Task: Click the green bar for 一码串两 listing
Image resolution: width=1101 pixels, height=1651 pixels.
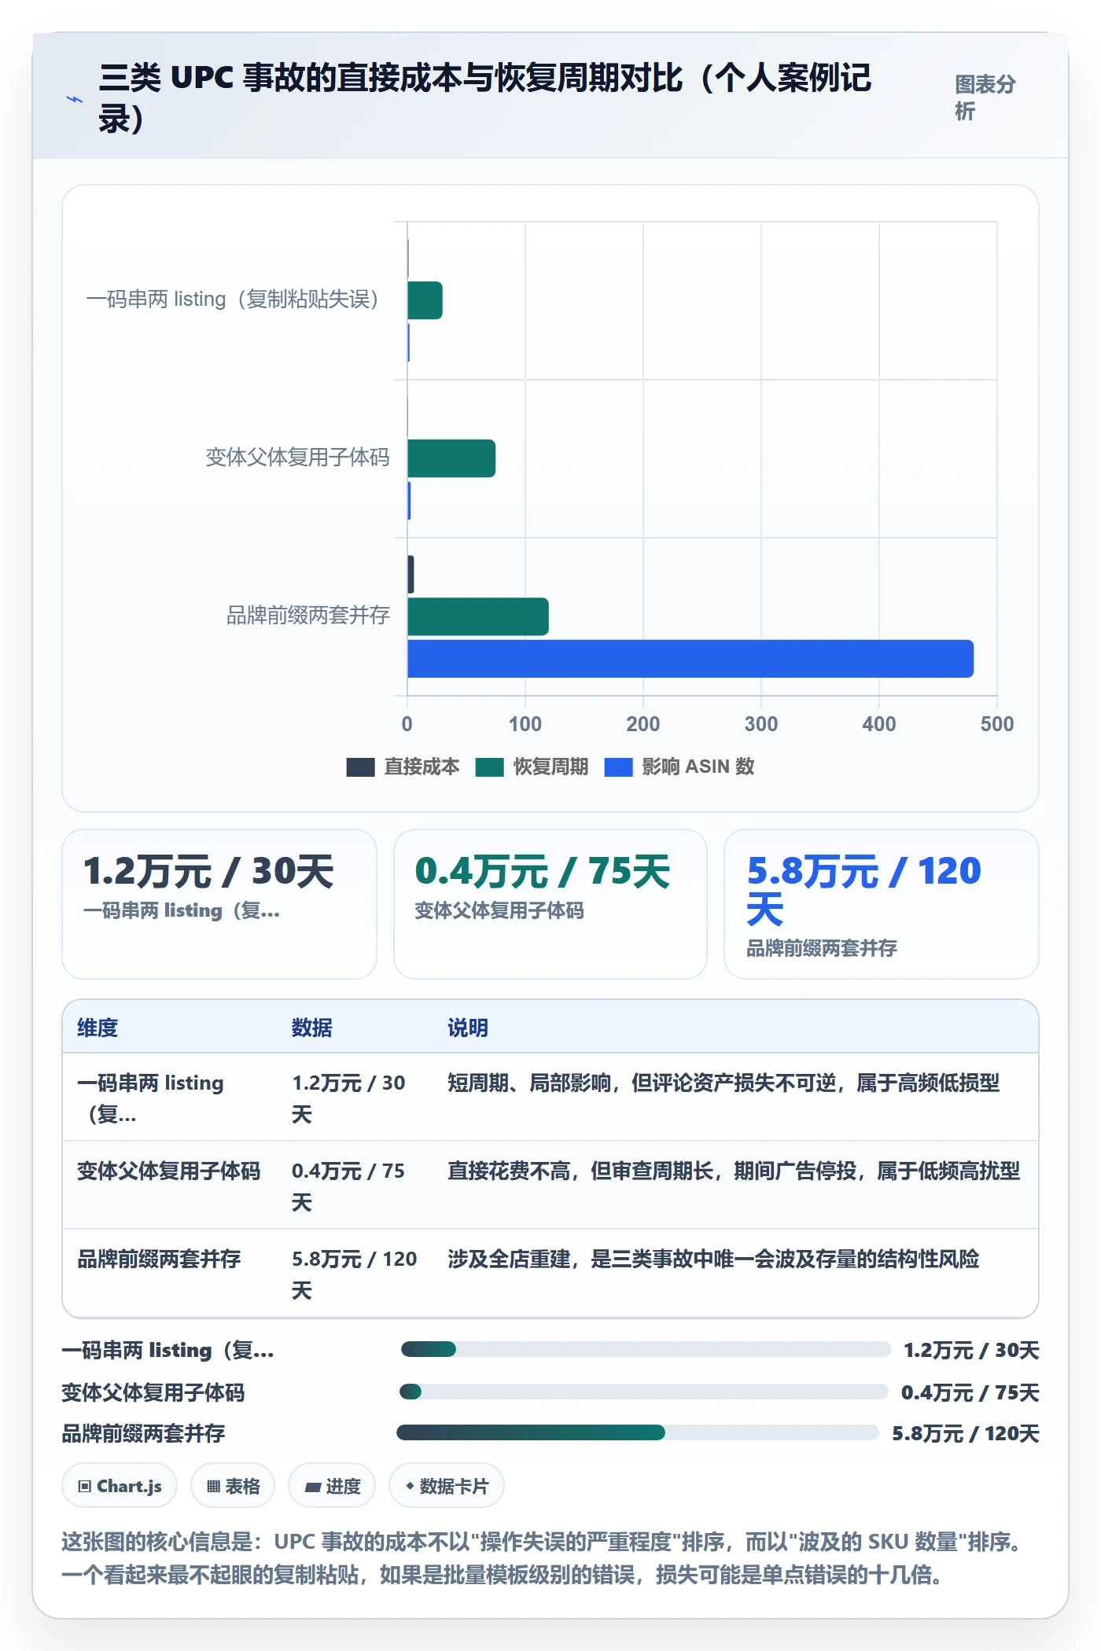Action: point(425,300)
